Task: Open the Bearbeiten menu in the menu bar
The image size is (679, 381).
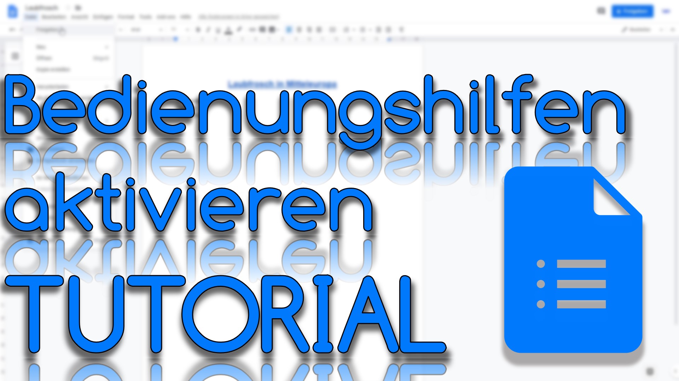Action: pos(54,17)
